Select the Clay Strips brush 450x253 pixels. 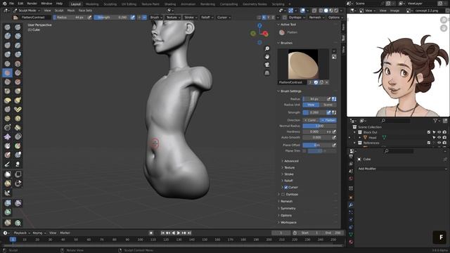point(18,36)
